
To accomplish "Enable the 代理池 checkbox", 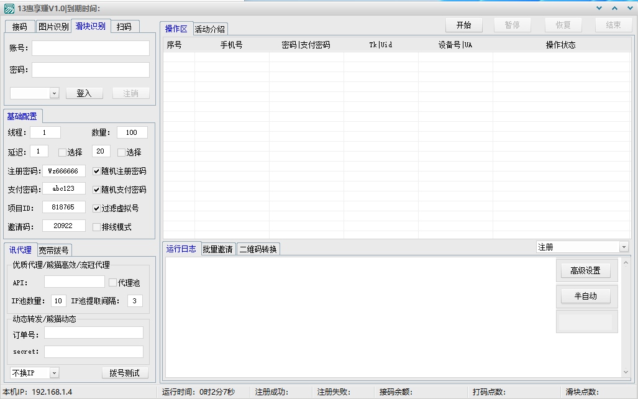I will (x=112, y=283).
